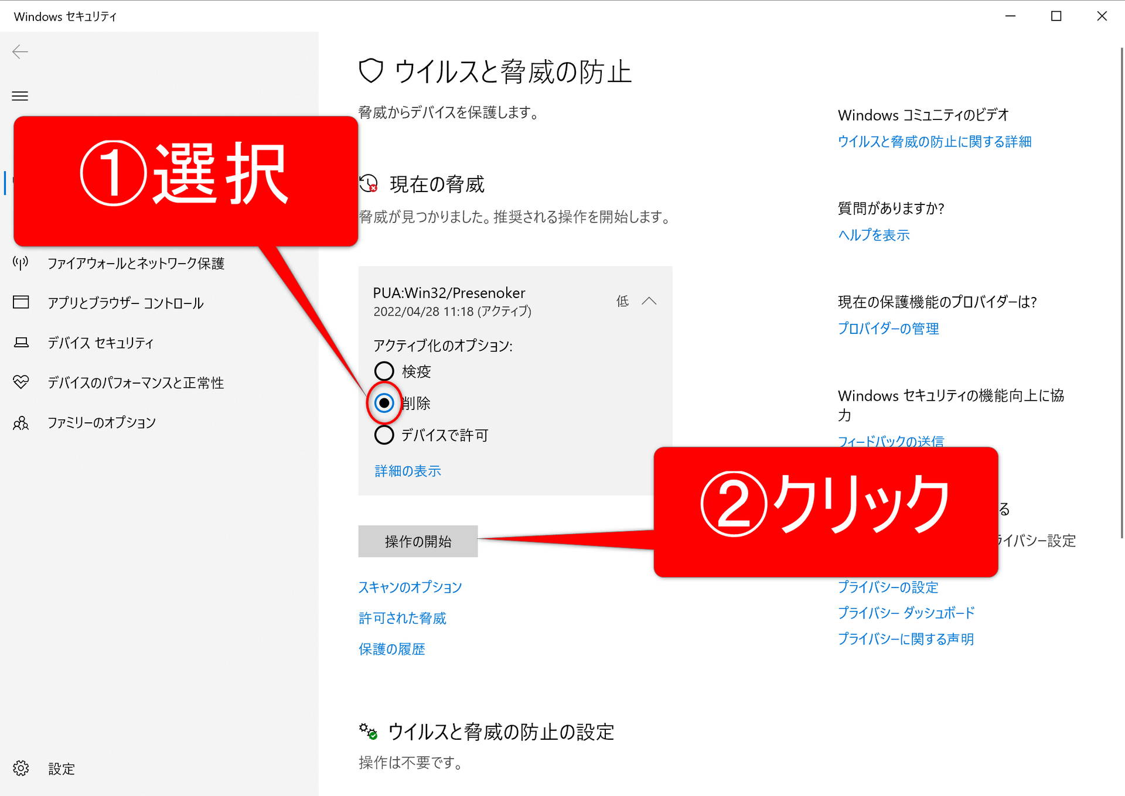Collapse the PUA:Win32/Presenoker threat chevron
Screen dimensions: 1125x796
coord(649,301)
